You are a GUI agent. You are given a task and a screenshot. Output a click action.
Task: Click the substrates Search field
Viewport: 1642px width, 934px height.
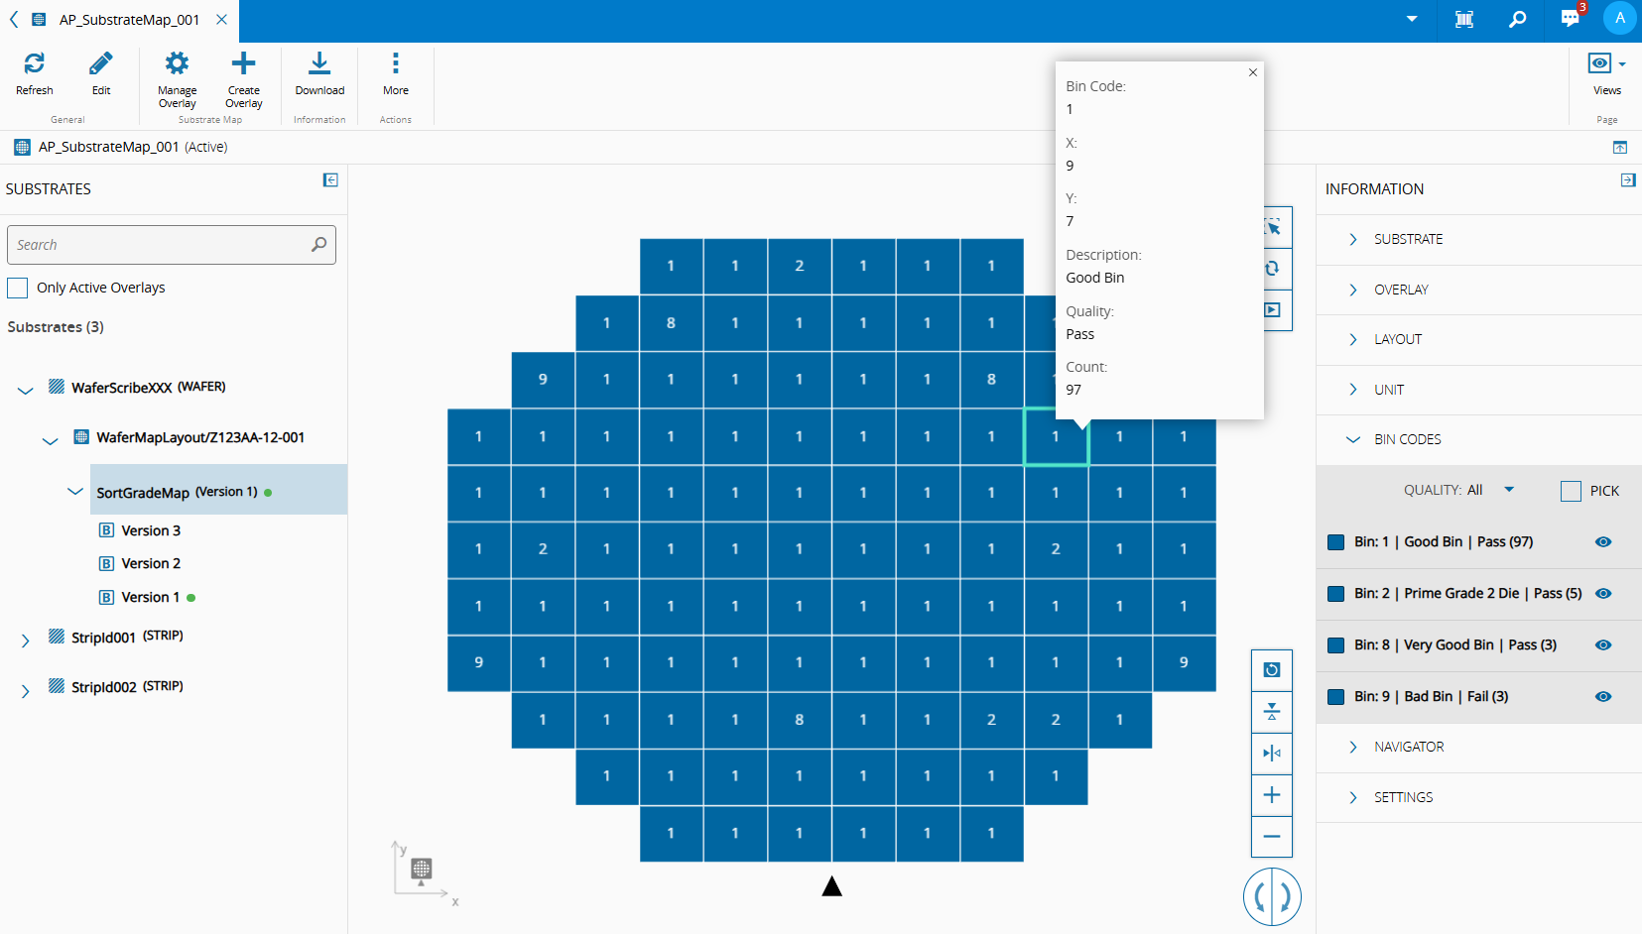click(172, 245)
